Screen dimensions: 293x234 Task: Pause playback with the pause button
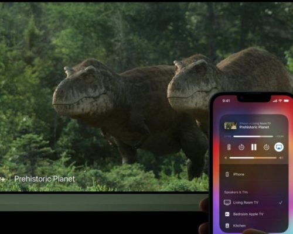coord(254,147)
